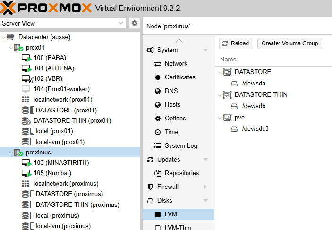332x230 pixels.
Task: Open the tree settings gear
Action: [135, 23]
